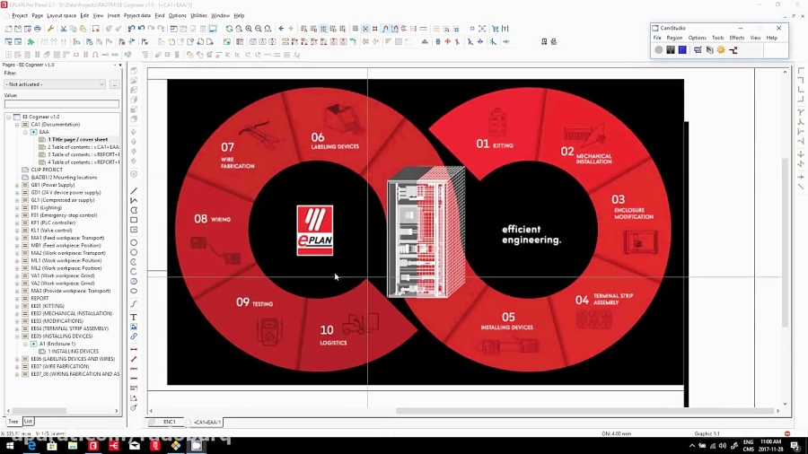808x454 pixels.
Task: Open the CamStudio Region menu
Action: click(x=674, y=38)
